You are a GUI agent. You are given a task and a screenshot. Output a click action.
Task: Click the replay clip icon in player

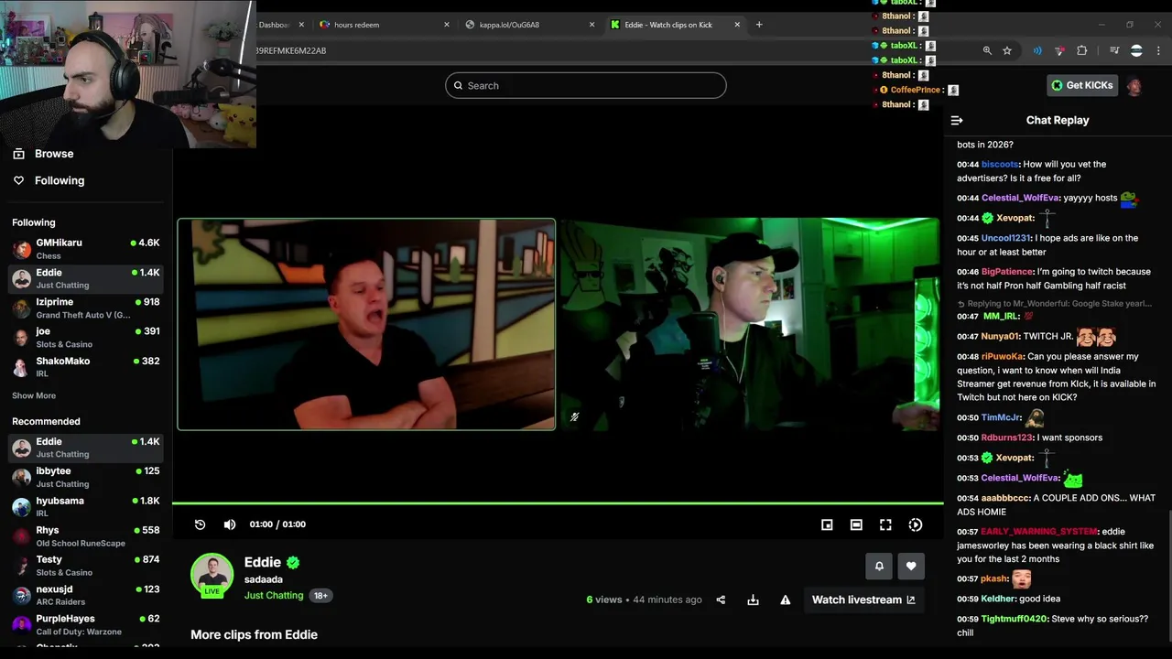[x=200, y=524]
